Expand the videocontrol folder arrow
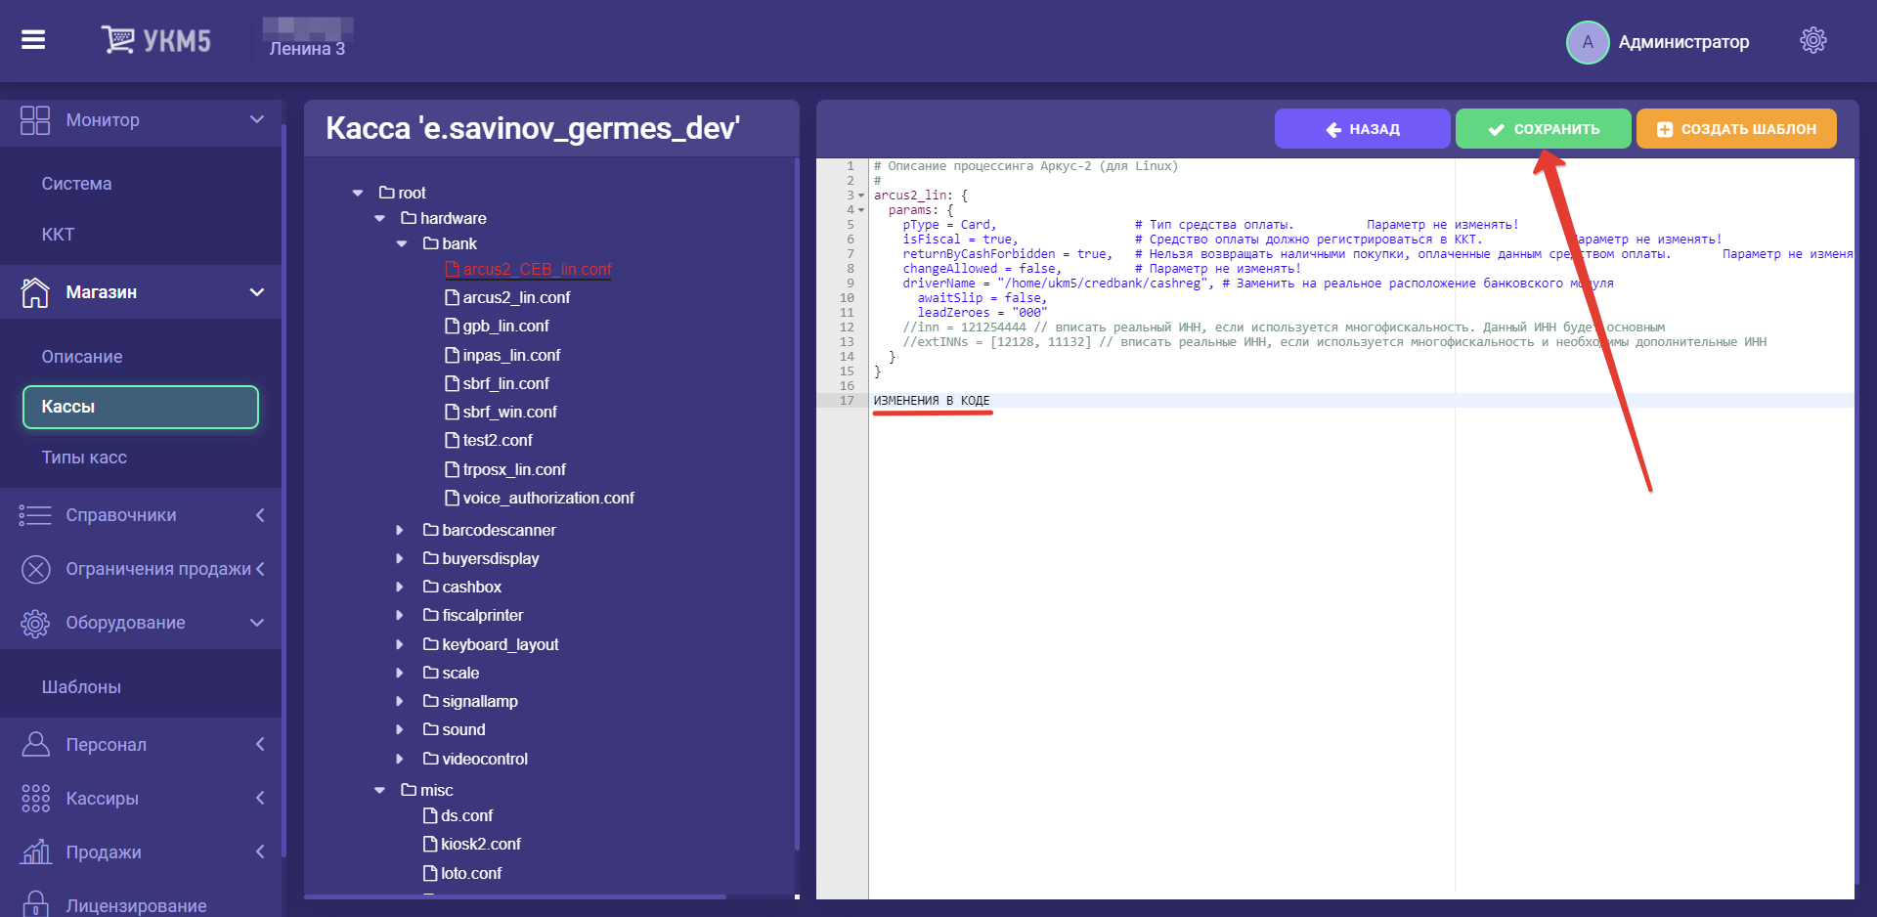 coord(399,759)
